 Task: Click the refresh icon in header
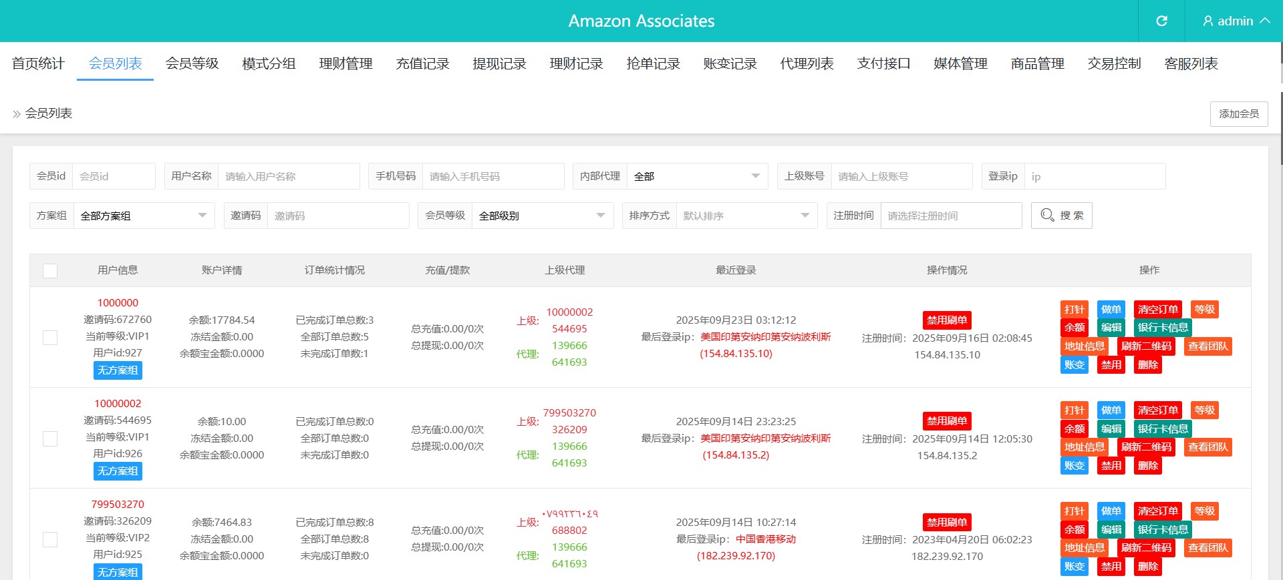[1161, 21]
